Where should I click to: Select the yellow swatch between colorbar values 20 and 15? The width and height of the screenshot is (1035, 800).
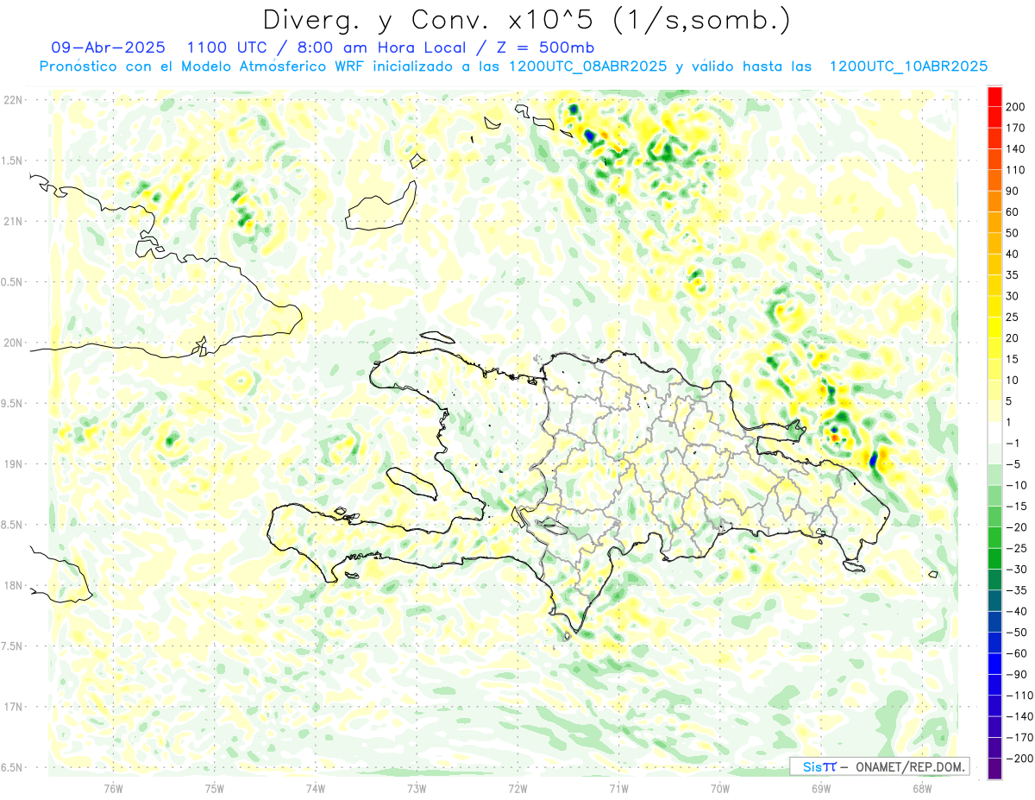tap(994, 348)
